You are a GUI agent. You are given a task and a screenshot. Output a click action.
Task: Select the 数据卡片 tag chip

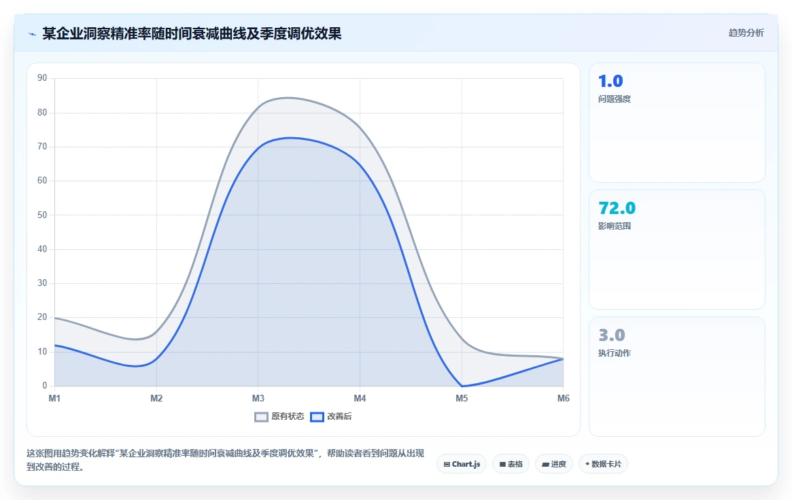[603, 464]
